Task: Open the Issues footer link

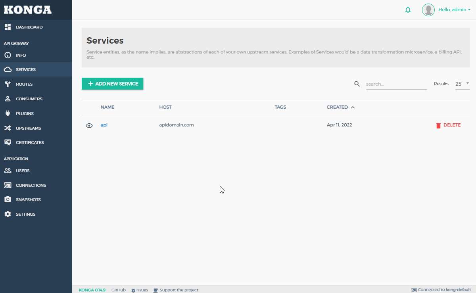Action: (x=142, y=290)
